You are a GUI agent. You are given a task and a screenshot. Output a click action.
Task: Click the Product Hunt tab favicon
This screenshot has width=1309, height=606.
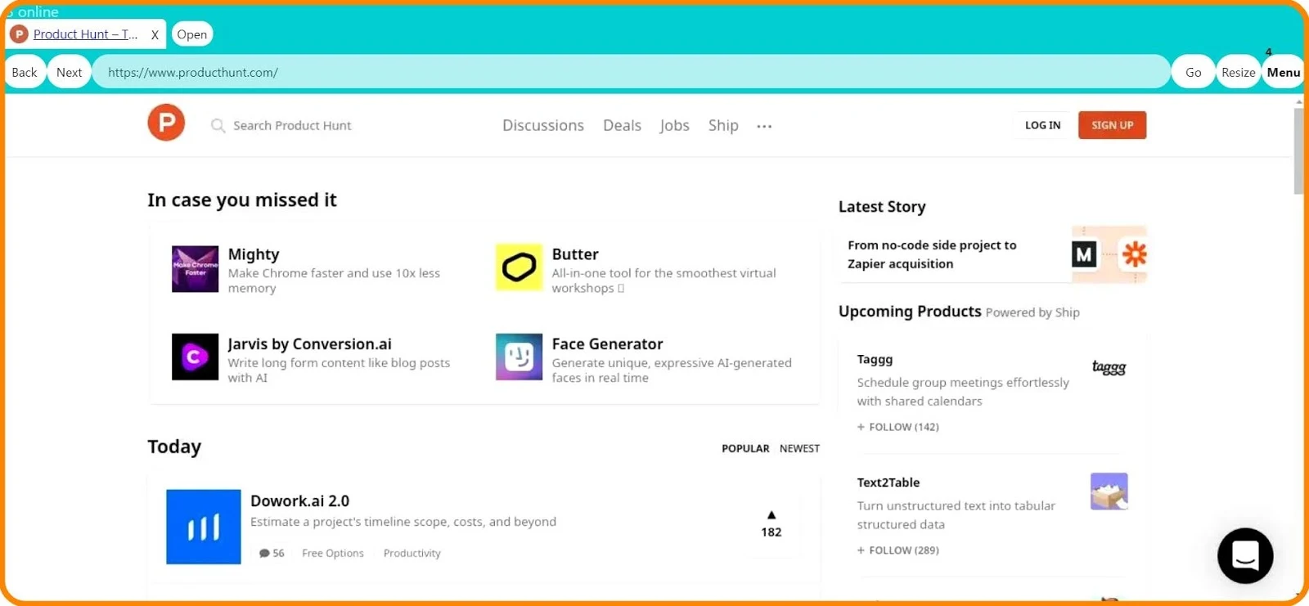tap(19, 34)
